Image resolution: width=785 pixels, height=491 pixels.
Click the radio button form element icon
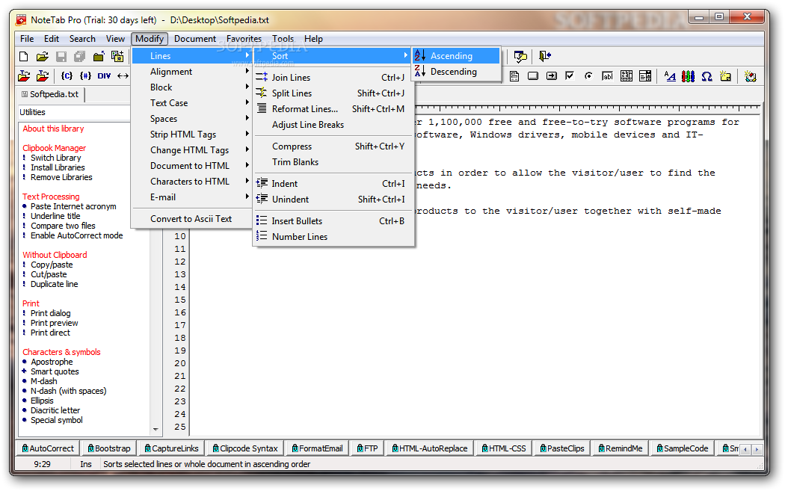pyautogui.click(x=588, y=76)
